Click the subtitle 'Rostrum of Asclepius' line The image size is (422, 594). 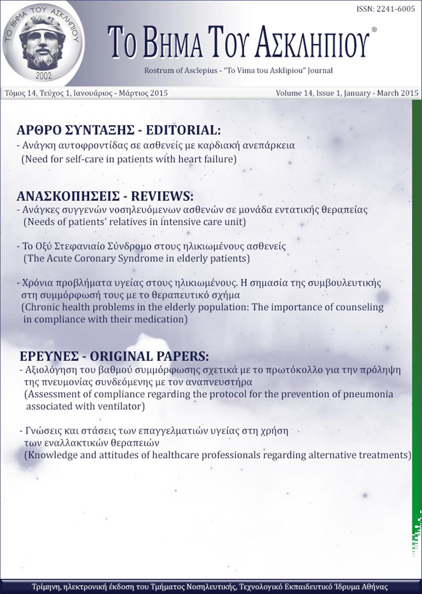tap(238, 70)
